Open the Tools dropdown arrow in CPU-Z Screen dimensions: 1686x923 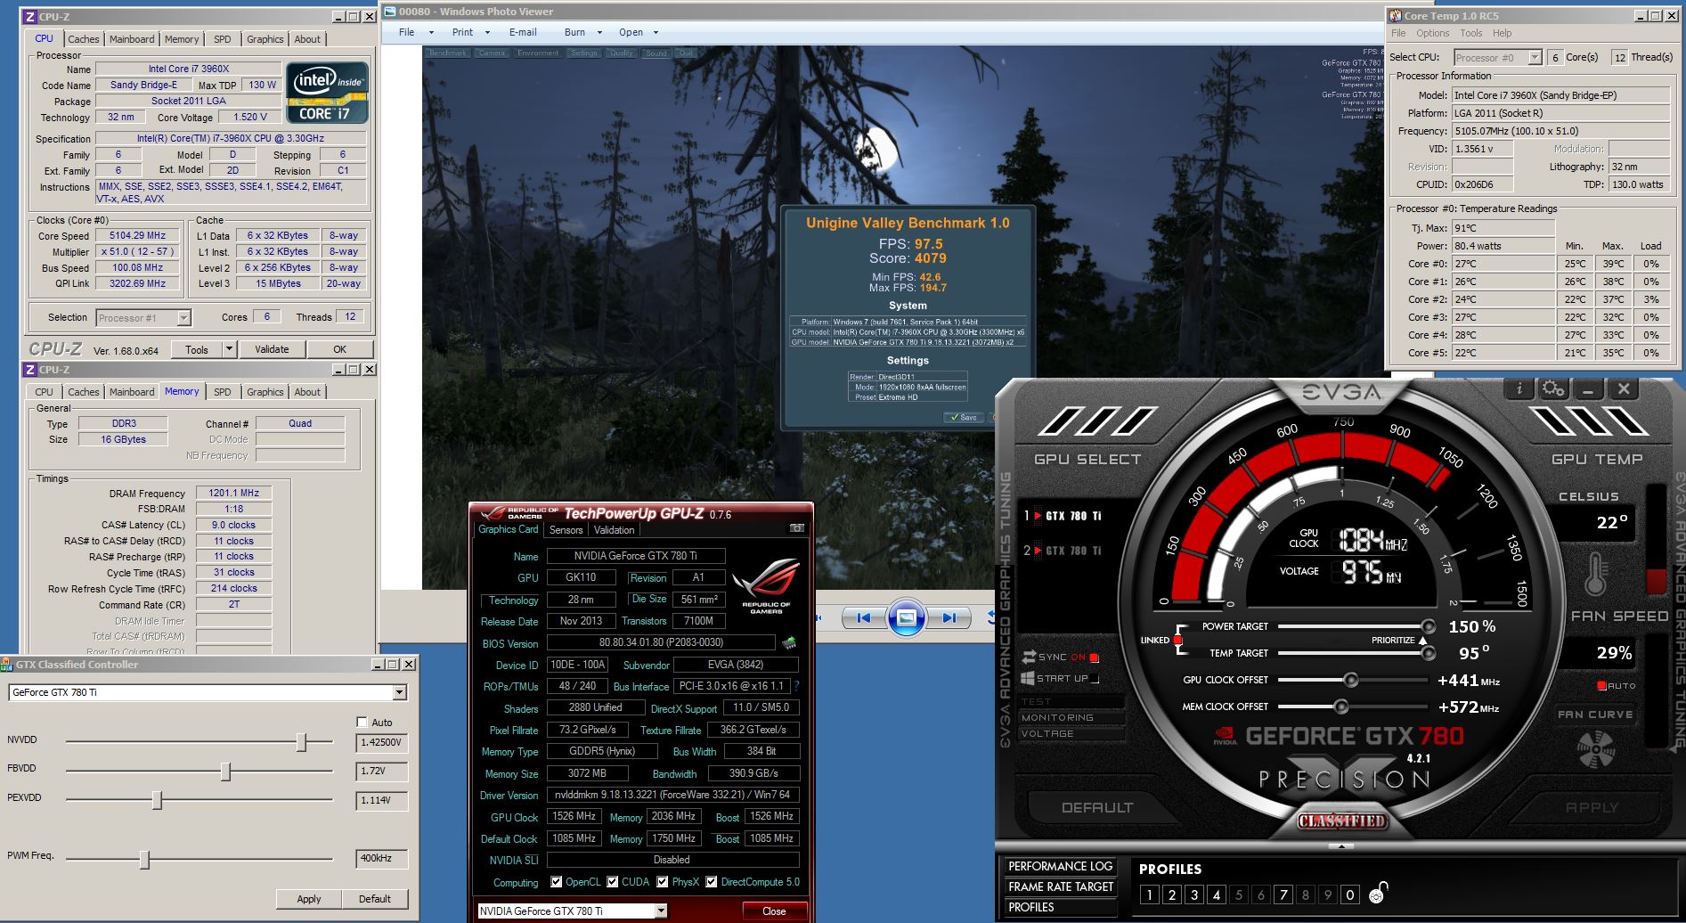[x=229, y=349]
